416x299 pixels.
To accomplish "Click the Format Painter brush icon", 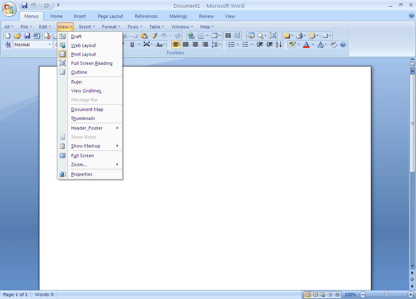I will point(154,36).
